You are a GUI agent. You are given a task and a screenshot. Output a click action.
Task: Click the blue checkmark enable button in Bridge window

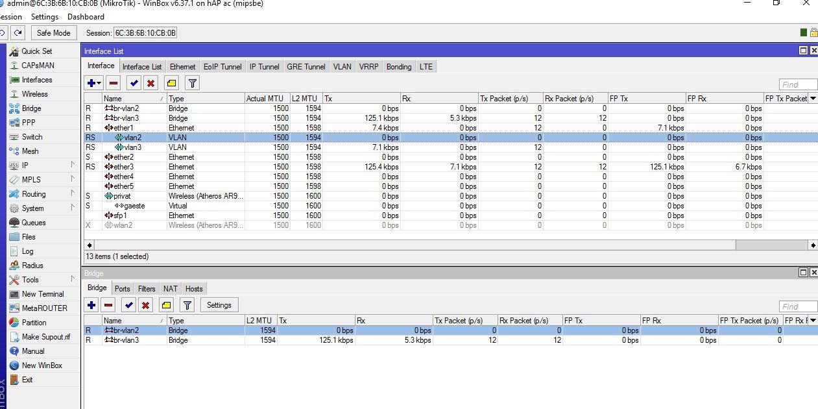(x=129, y=305)
